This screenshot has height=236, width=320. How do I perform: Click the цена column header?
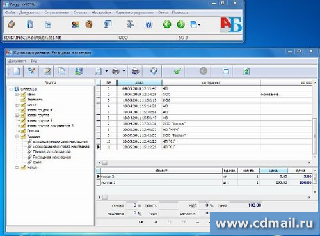click(x=273, y=171)
